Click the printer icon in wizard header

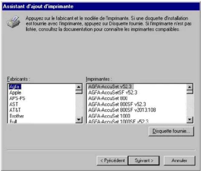(14, 22)
